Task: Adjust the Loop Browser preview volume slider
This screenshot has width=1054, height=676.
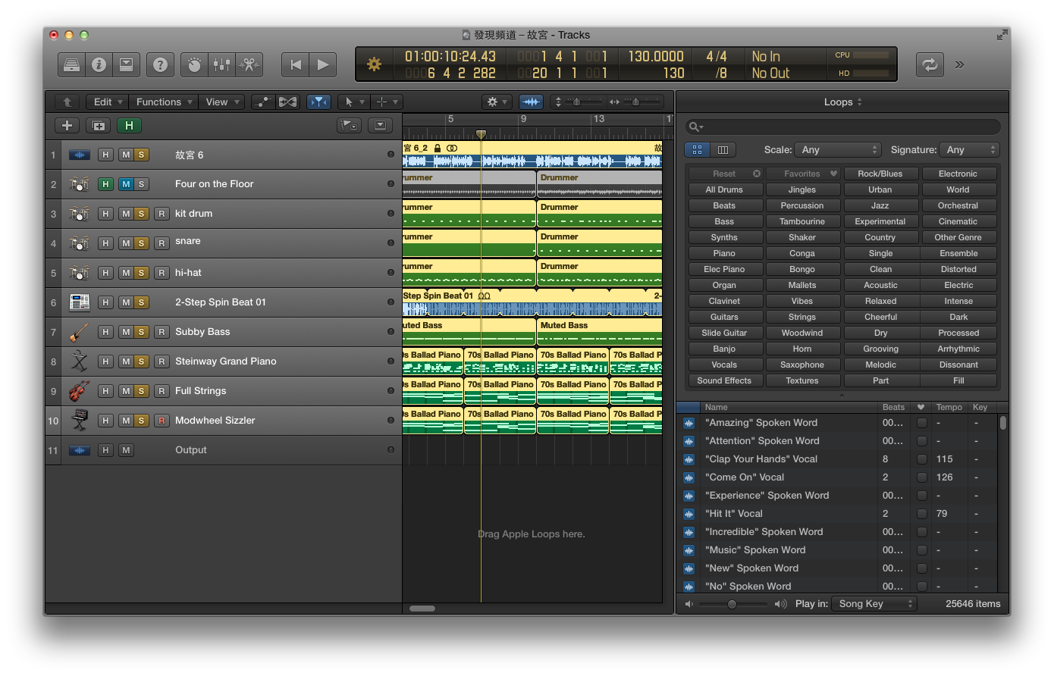Action: (x=732, y=604)
